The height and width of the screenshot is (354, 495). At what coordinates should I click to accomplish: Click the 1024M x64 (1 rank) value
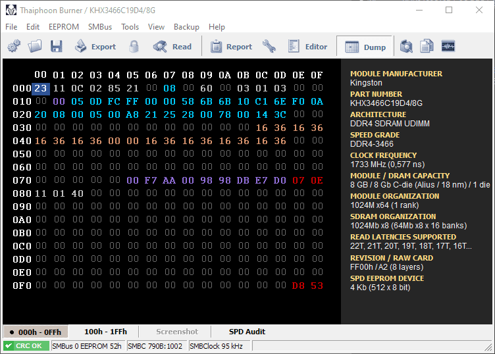pos(384,205)
